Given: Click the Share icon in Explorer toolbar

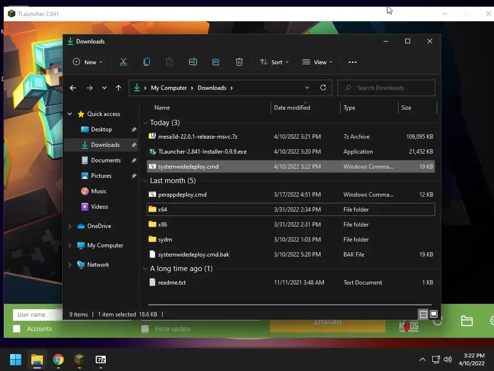Looking at the screenshot, I should point(216,62).
